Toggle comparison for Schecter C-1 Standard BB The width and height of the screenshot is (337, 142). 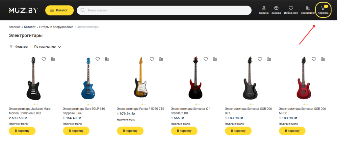(215, 59)
